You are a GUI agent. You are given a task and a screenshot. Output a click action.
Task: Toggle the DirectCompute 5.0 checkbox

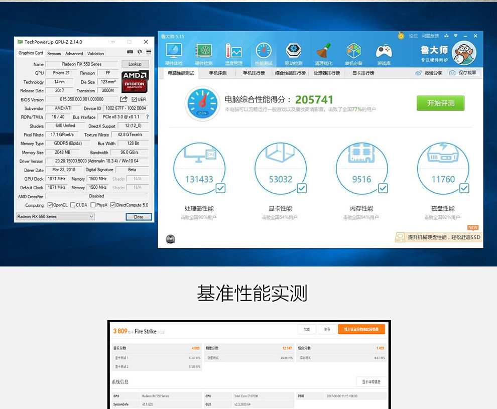[113, 205]
